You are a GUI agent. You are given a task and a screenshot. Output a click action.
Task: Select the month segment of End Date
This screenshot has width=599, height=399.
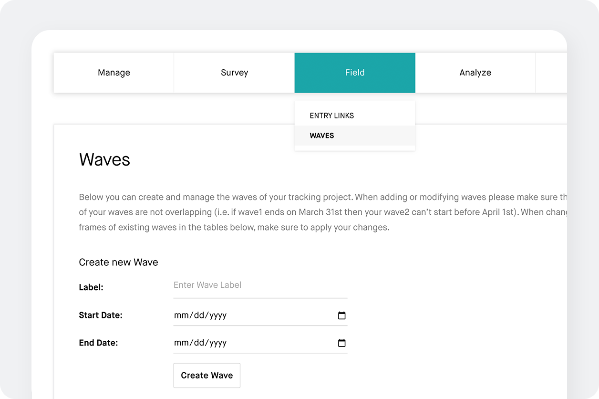182,343
